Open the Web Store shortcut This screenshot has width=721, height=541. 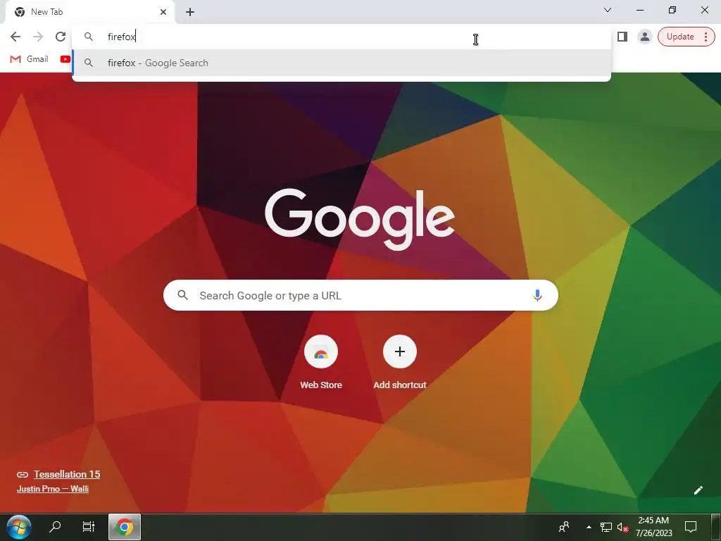pos(321,363)
